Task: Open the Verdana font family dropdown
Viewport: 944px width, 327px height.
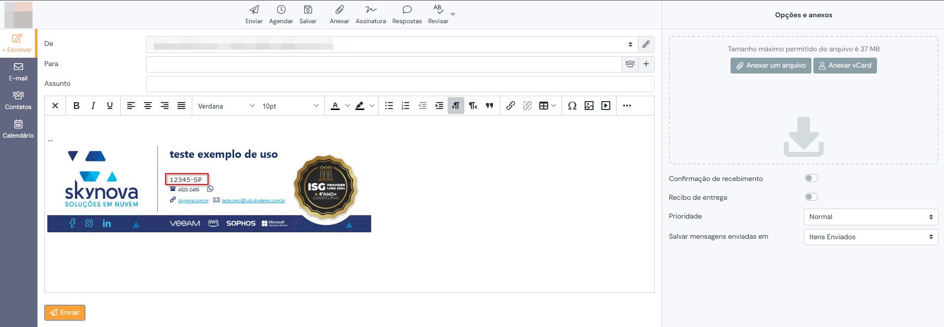Action: point(226,106)
